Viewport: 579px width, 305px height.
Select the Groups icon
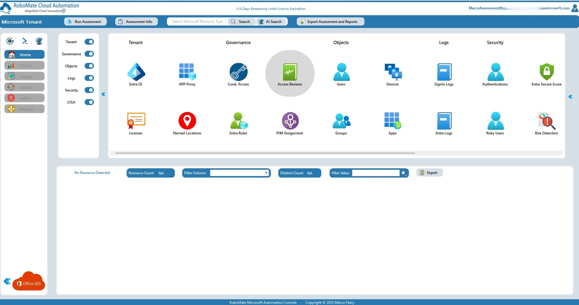pos(341,121)
